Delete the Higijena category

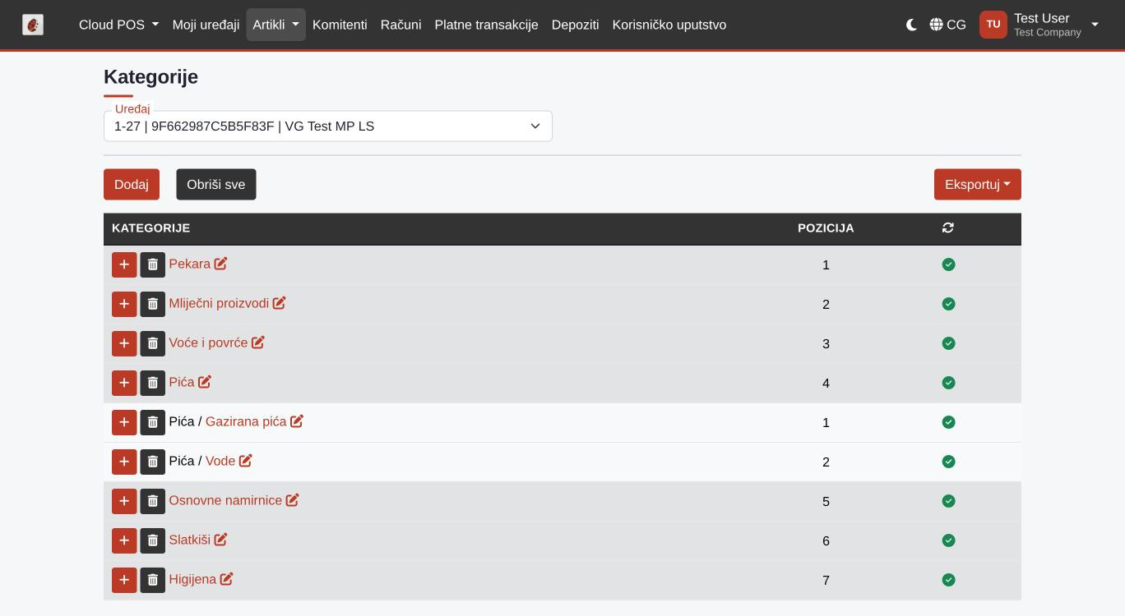click(x=153, y=580)
